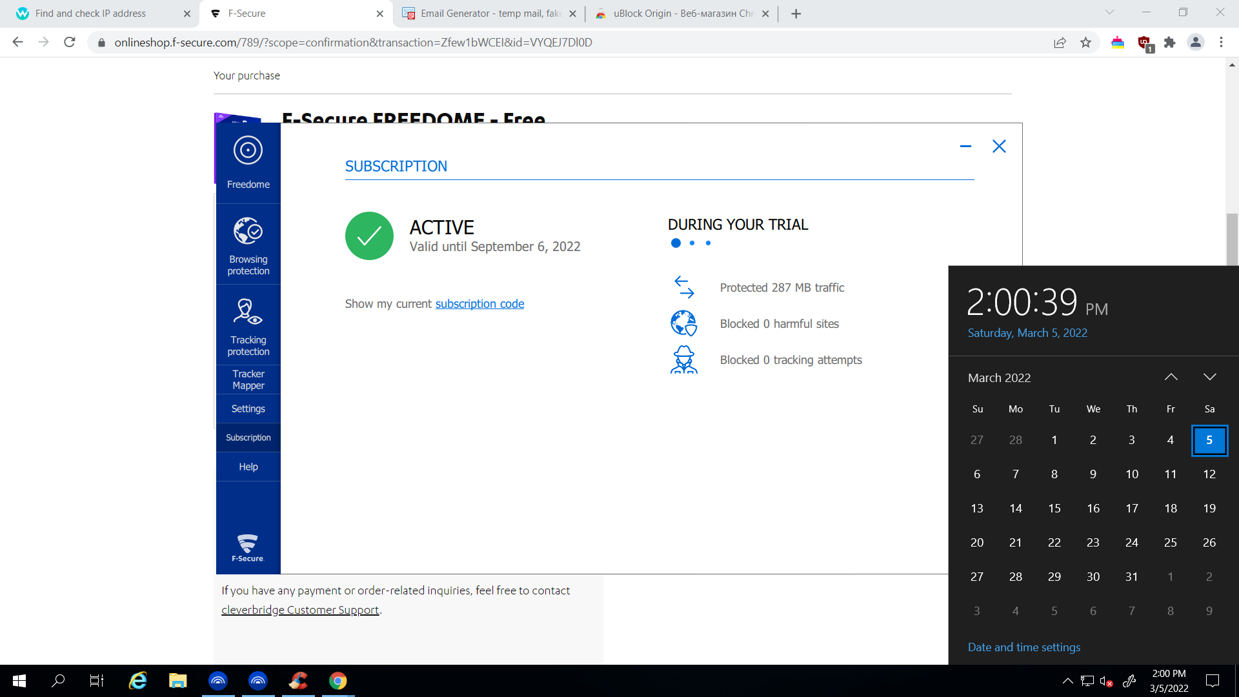
Task: Open the uBlock Origin extension icon
Action: 1145,43
